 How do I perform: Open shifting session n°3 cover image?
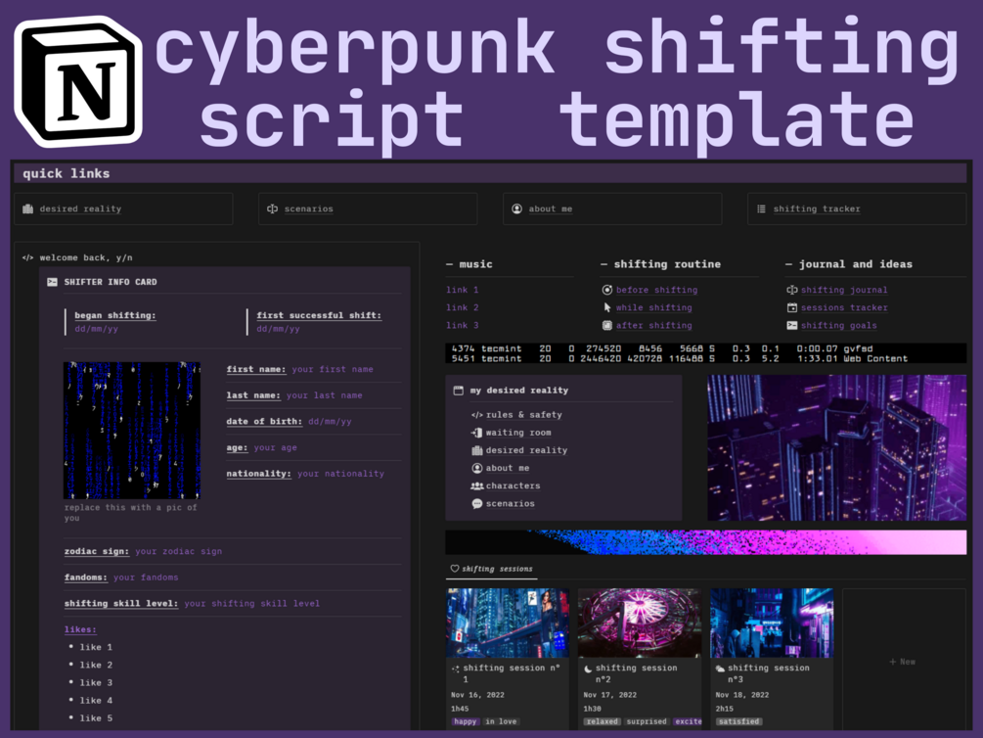[772, 623]
